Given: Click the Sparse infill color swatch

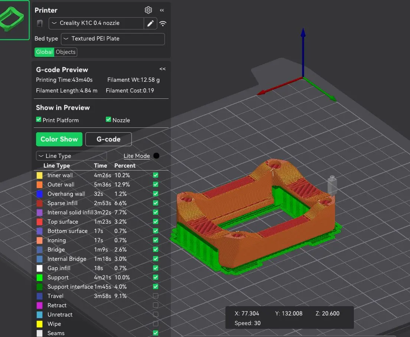Looking at the screenshot, I should pos(39,203).
